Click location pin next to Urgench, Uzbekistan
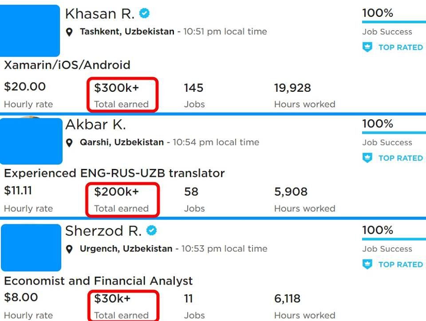Image resolution: width=426 pixels, height=321 pixels. tap(69, 249)
